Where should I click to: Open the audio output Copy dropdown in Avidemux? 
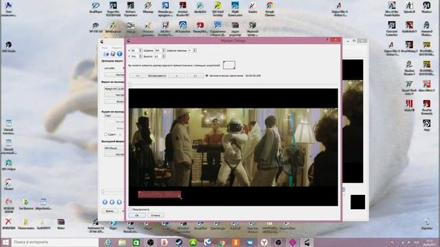coord(114,116)
